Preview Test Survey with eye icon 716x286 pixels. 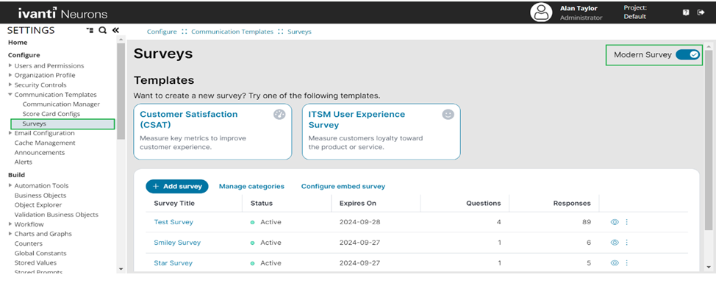(615, 222)
